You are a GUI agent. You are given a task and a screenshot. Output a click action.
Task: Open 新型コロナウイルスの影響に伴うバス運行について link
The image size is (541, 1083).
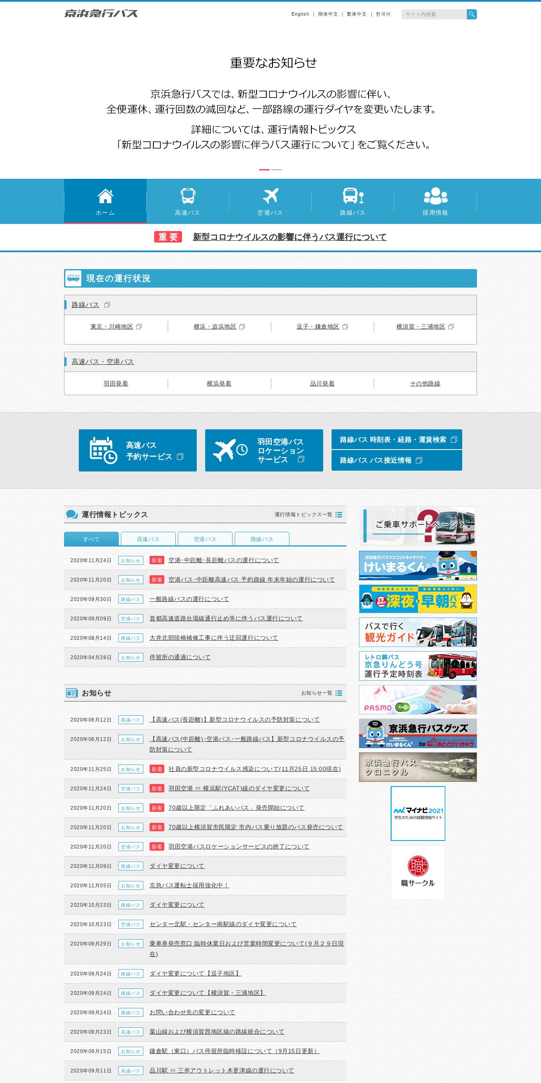tap(289, 237)
